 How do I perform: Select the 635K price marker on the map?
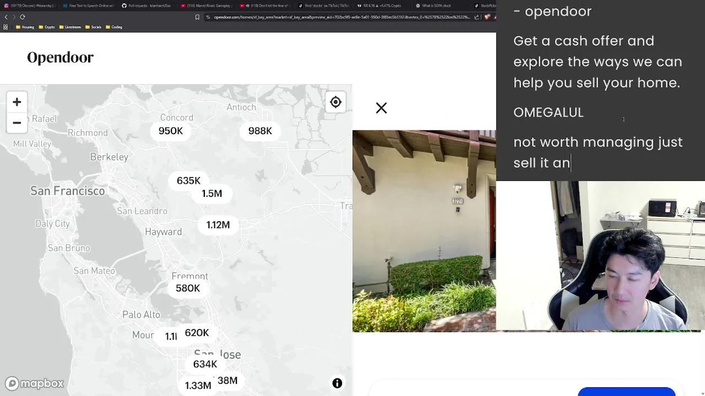coord(188,181)
